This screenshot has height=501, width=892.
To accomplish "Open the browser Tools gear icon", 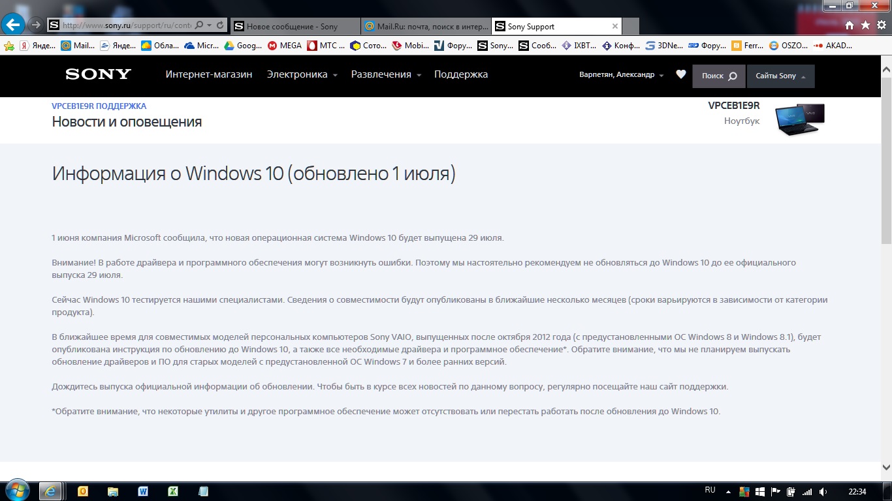I will [881, 25].
